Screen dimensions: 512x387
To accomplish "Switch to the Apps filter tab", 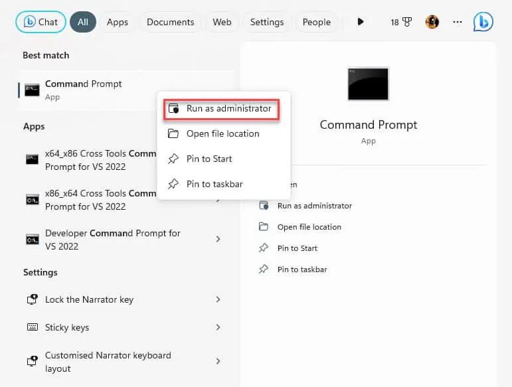I will pyautogui.click(x=118, y=22).
